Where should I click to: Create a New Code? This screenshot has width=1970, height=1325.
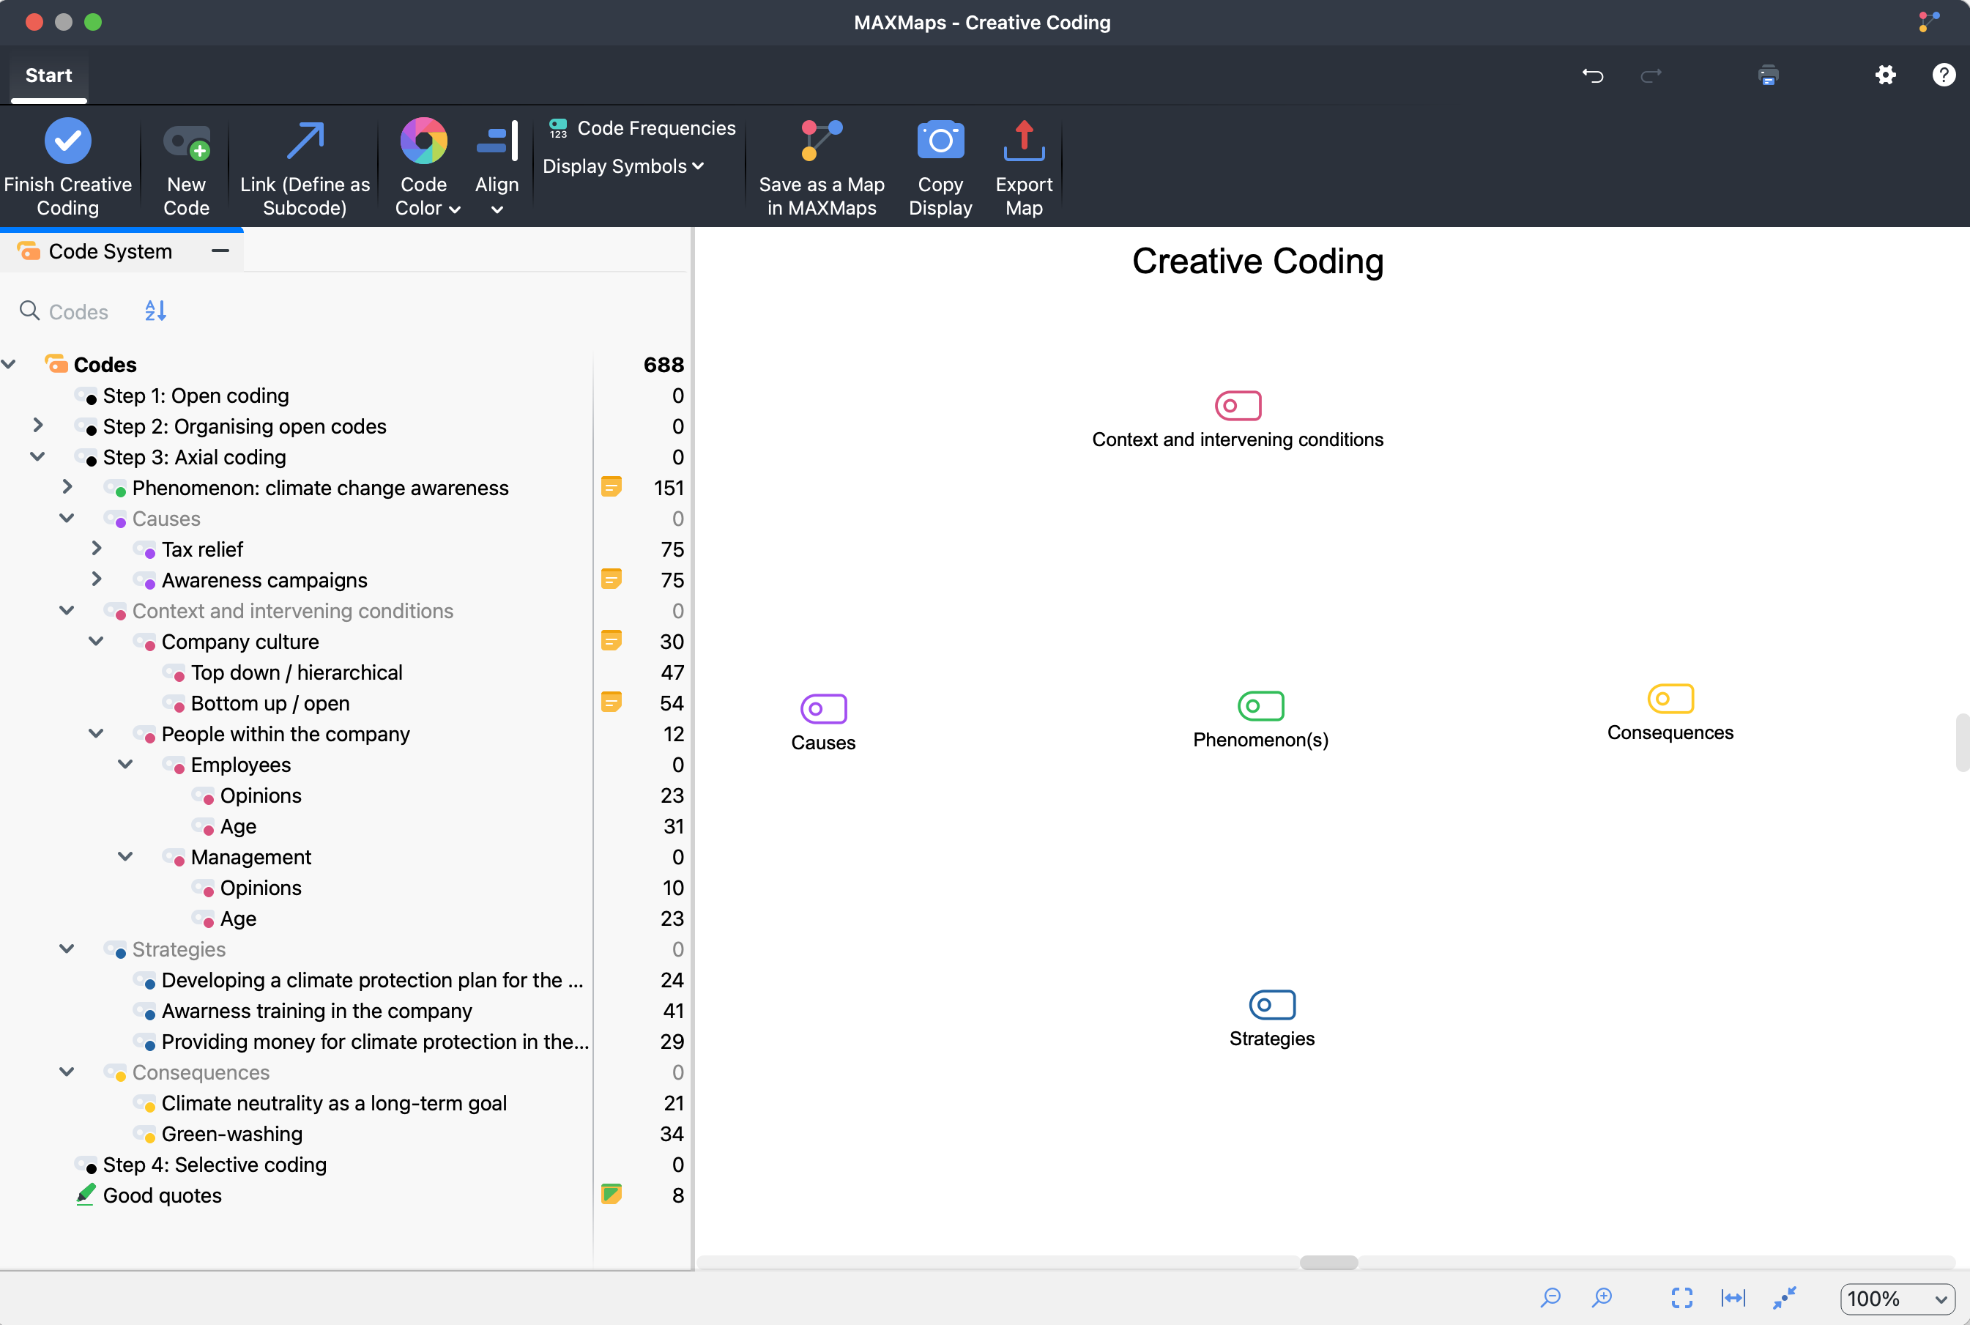pos(185,166)
